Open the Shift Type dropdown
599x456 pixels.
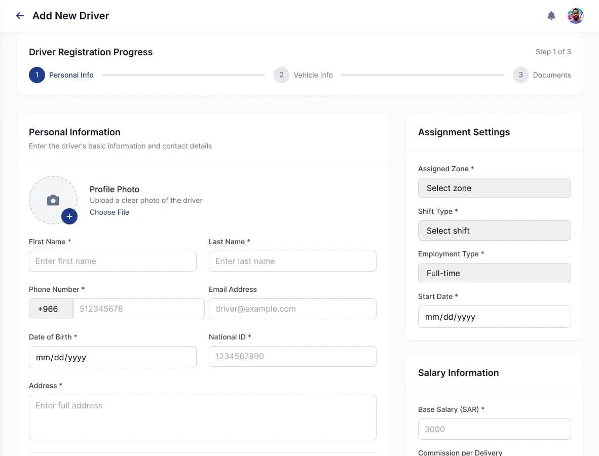point(494,231)
